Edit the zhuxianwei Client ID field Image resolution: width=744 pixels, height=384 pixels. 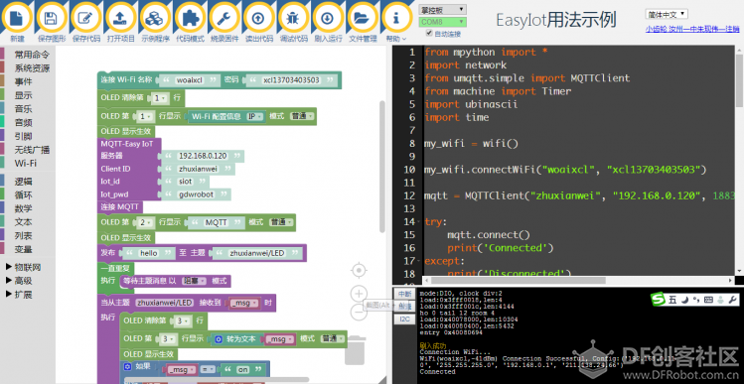(198, 169)
